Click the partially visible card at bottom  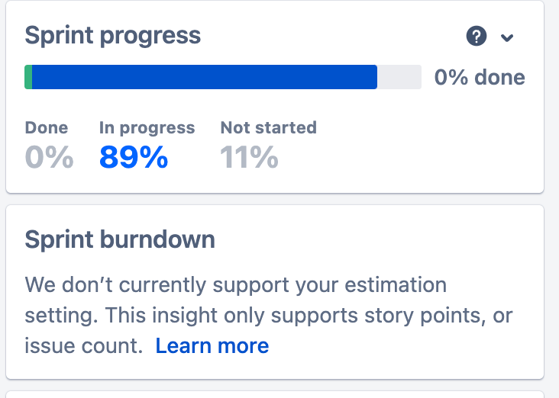[275, 394]
